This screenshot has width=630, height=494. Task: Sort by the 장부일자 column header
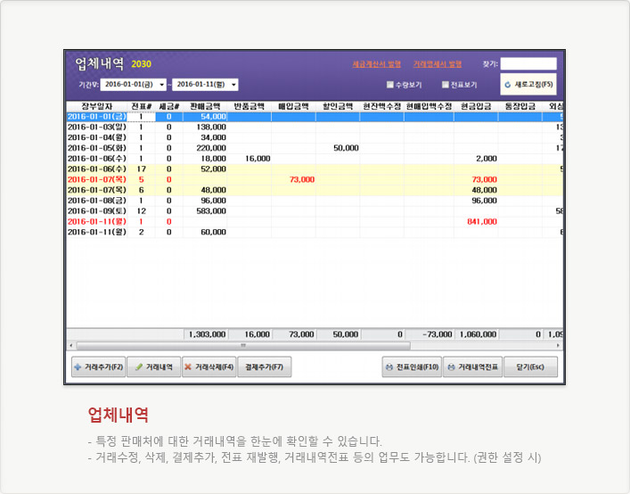pos(97,106)
